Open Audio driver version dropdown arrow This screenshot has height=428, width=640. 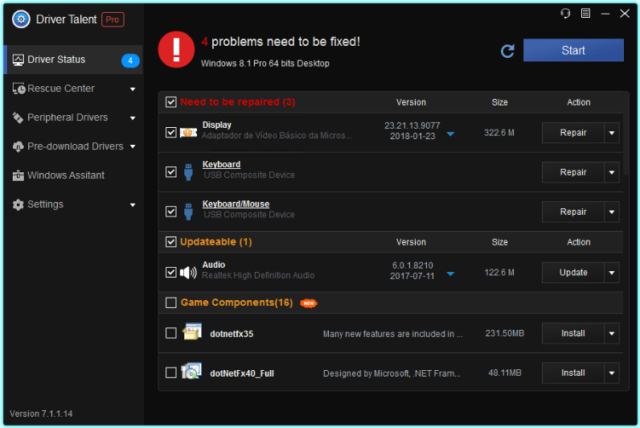pyautogui.click(x=450, y=274)
